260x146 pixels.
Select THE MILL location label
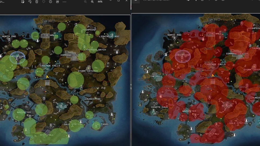pyautogui.click(x=156, y=76)
